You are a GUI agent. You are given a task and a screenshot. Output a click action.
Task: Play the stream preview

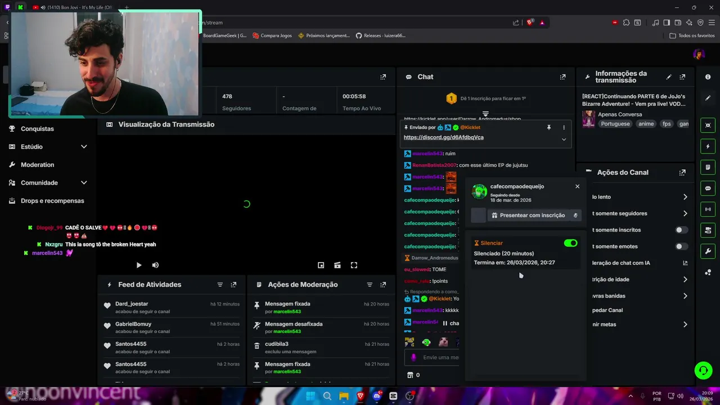click(x=138, y=265)
